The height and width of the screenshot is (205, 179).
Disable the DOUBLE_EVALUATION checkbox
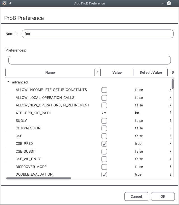tap(104, 174)
